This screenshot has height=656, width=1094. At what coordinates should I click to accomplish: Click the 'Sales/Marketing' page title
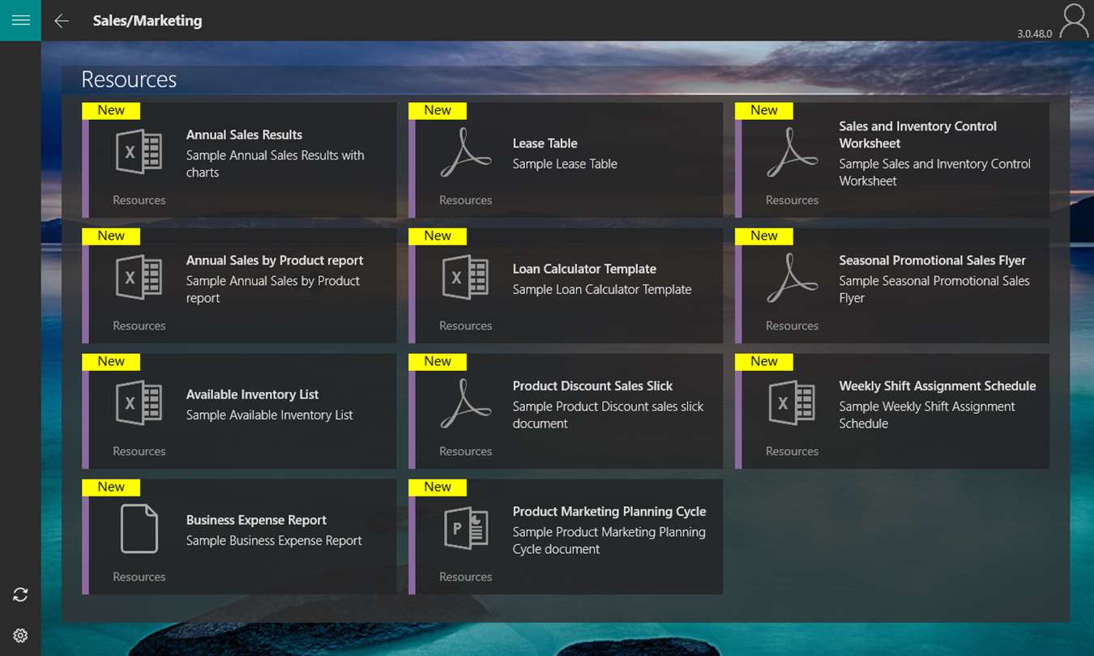[x=147, y=21]
